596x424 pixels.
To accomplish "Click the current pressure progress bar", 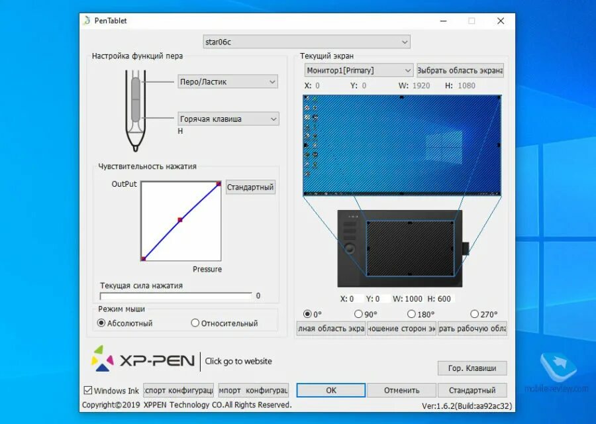I will (175, 296).
